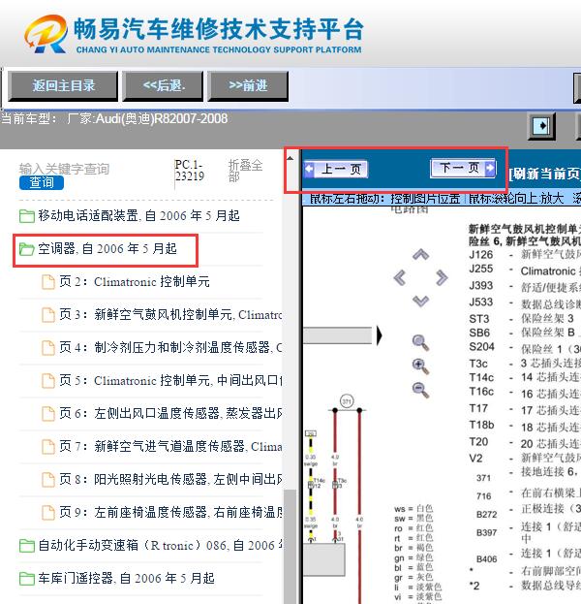Click the page icon beside 页 2

(x=48, y=282)
